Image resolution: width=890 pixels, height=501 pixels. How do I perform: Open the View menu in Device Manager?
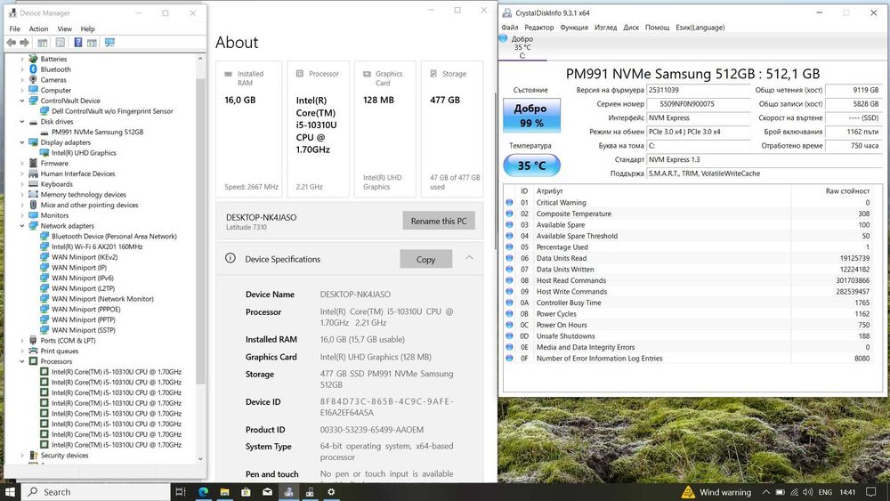point(65,28)
